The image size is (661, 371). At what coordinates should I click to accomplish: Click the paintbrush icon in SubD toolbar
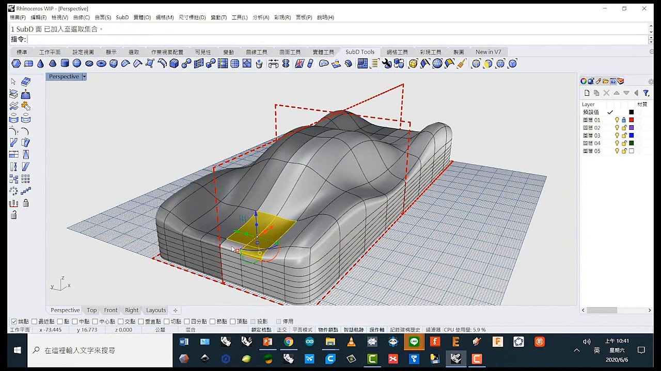click(462, 63)
